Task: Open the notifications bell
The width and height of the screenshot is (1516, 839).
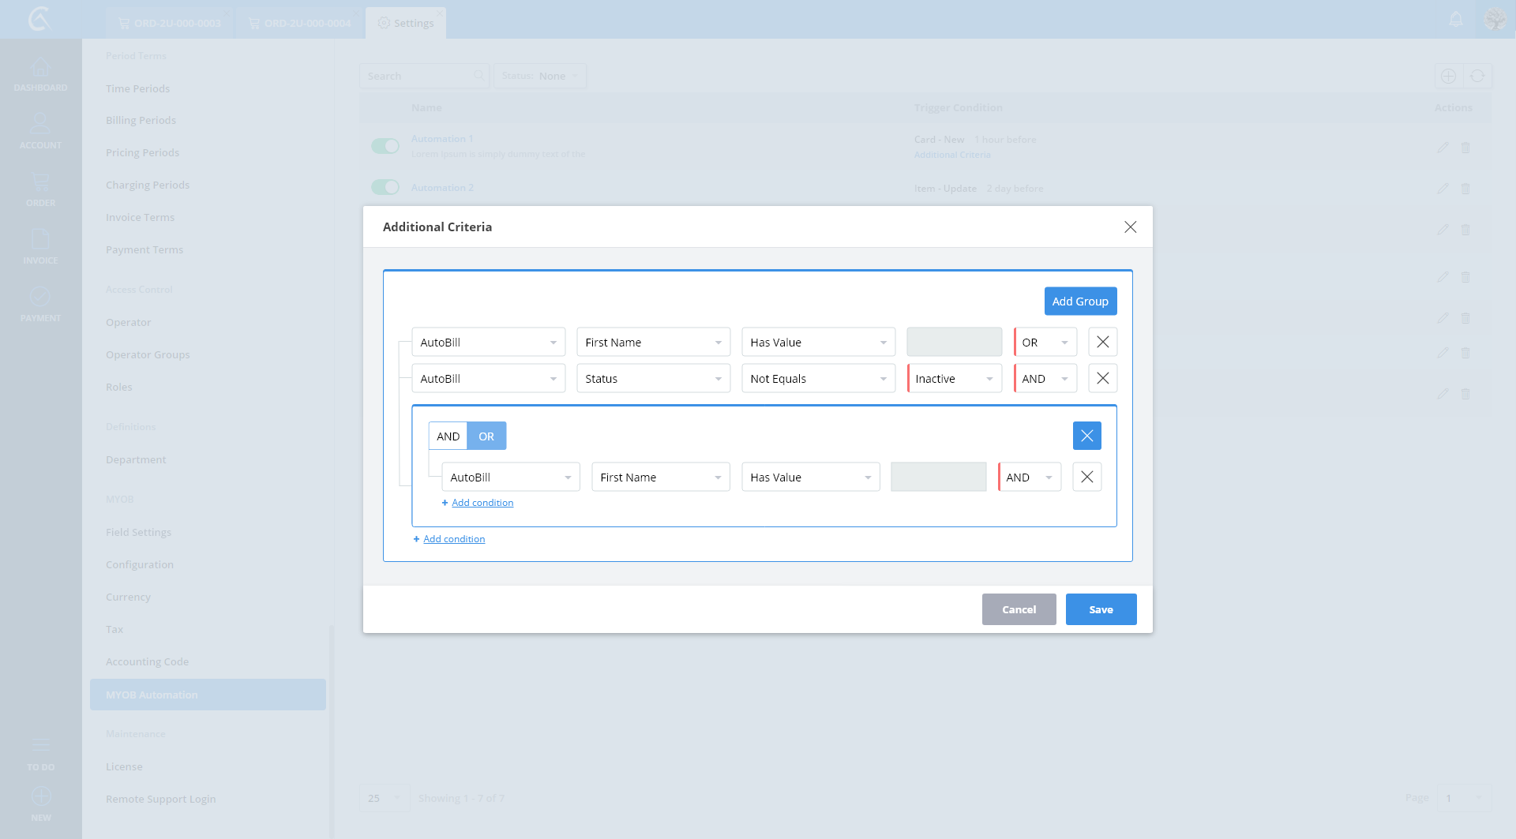Action: coord(1456,20)
